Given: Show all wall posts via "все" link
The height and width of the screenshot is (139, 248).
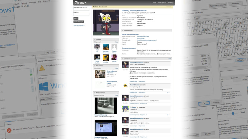Looking at the screenshot, I should [x=170, y=58].
